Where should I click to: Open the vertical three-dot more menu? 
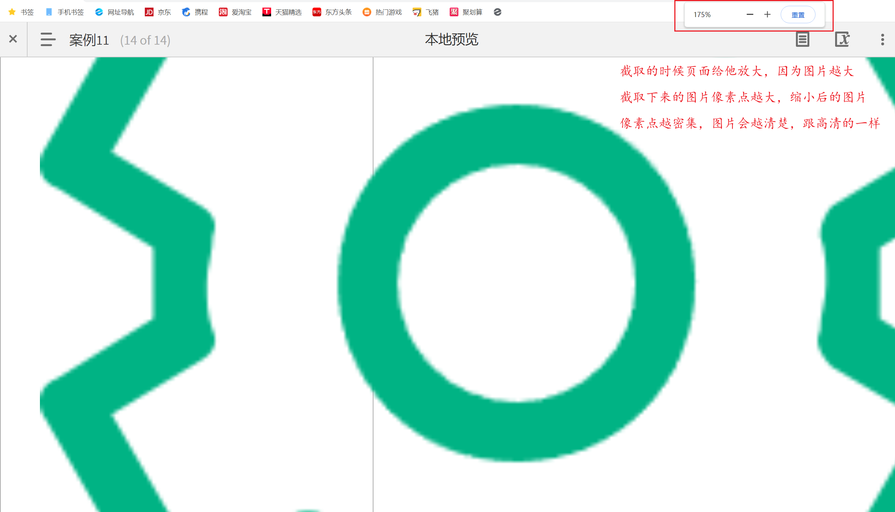882,40
